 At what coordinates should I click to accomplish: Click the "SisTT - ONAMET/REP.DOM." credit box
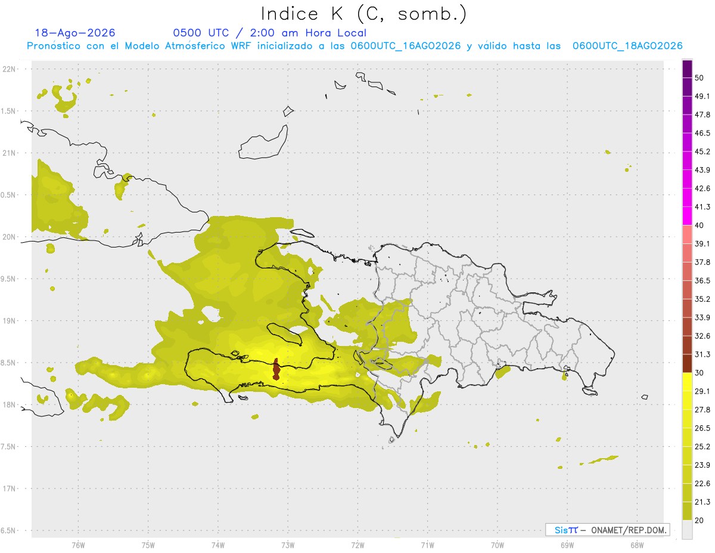[x=607, y=530]
